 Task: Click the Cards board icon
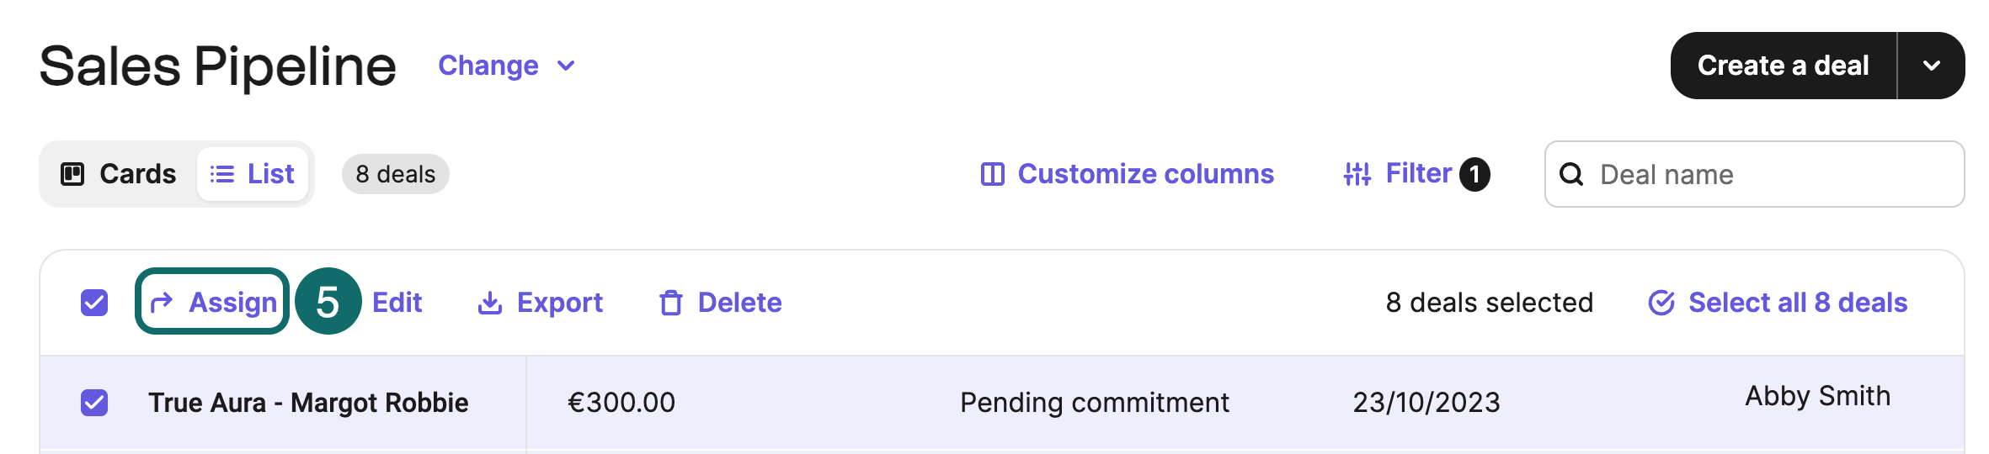point(72,174)
